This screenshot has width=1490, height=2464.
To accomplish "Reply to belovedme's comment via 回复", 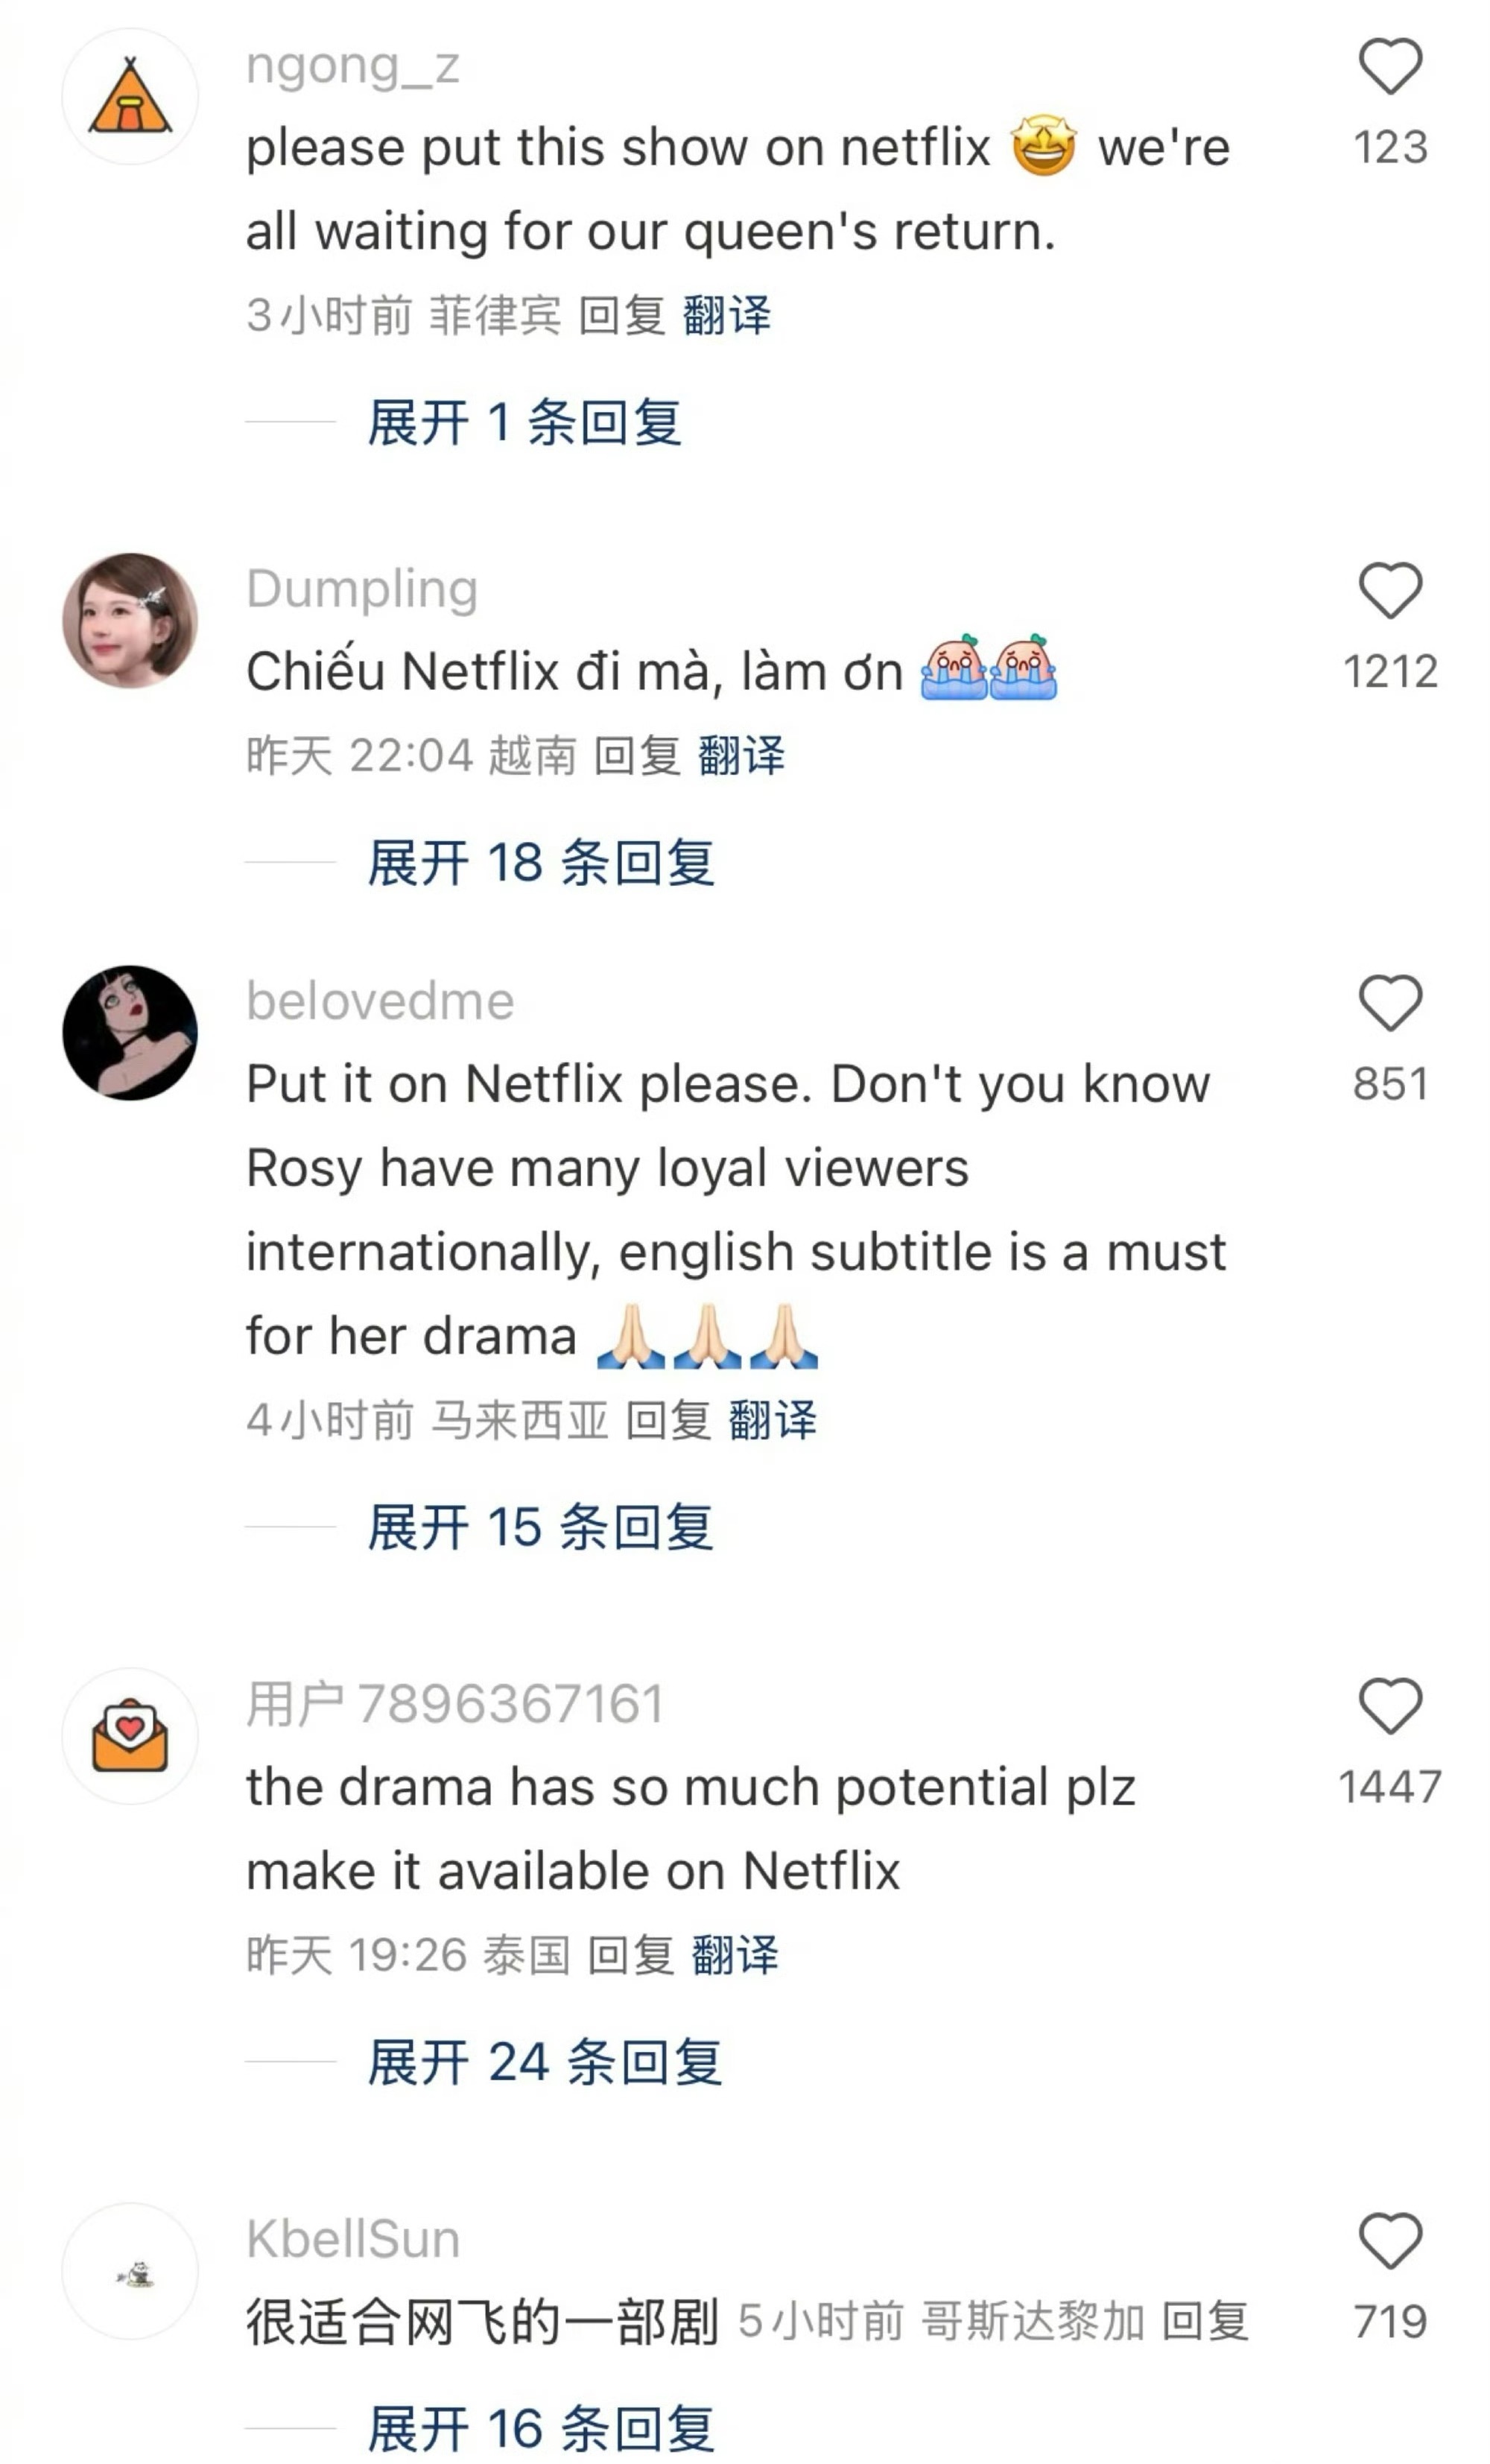I will (x=668, y=1420).
